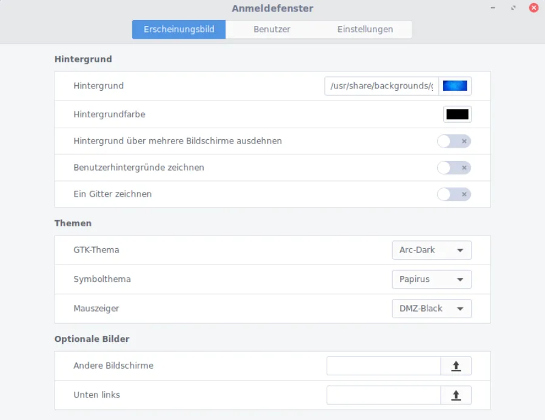Click the Andere Bildschirme text field
This screenshot has width=545, height=420.
tap(383, 366)
